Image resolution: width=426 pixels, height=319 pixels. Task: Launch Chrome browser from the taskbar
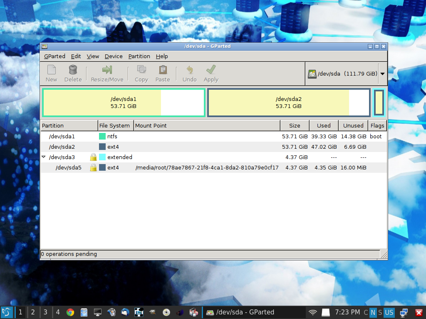coord(70,312)
